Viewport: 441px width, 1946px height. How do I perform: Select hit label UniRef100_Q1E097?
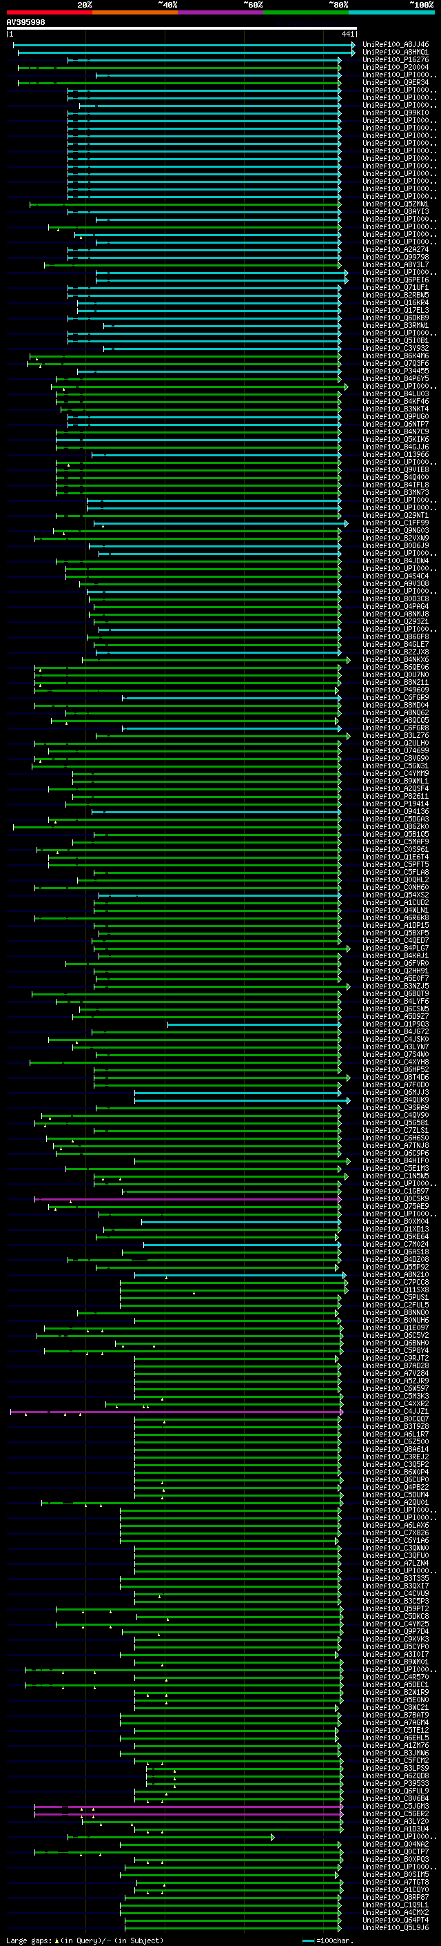pos(396,1328)
